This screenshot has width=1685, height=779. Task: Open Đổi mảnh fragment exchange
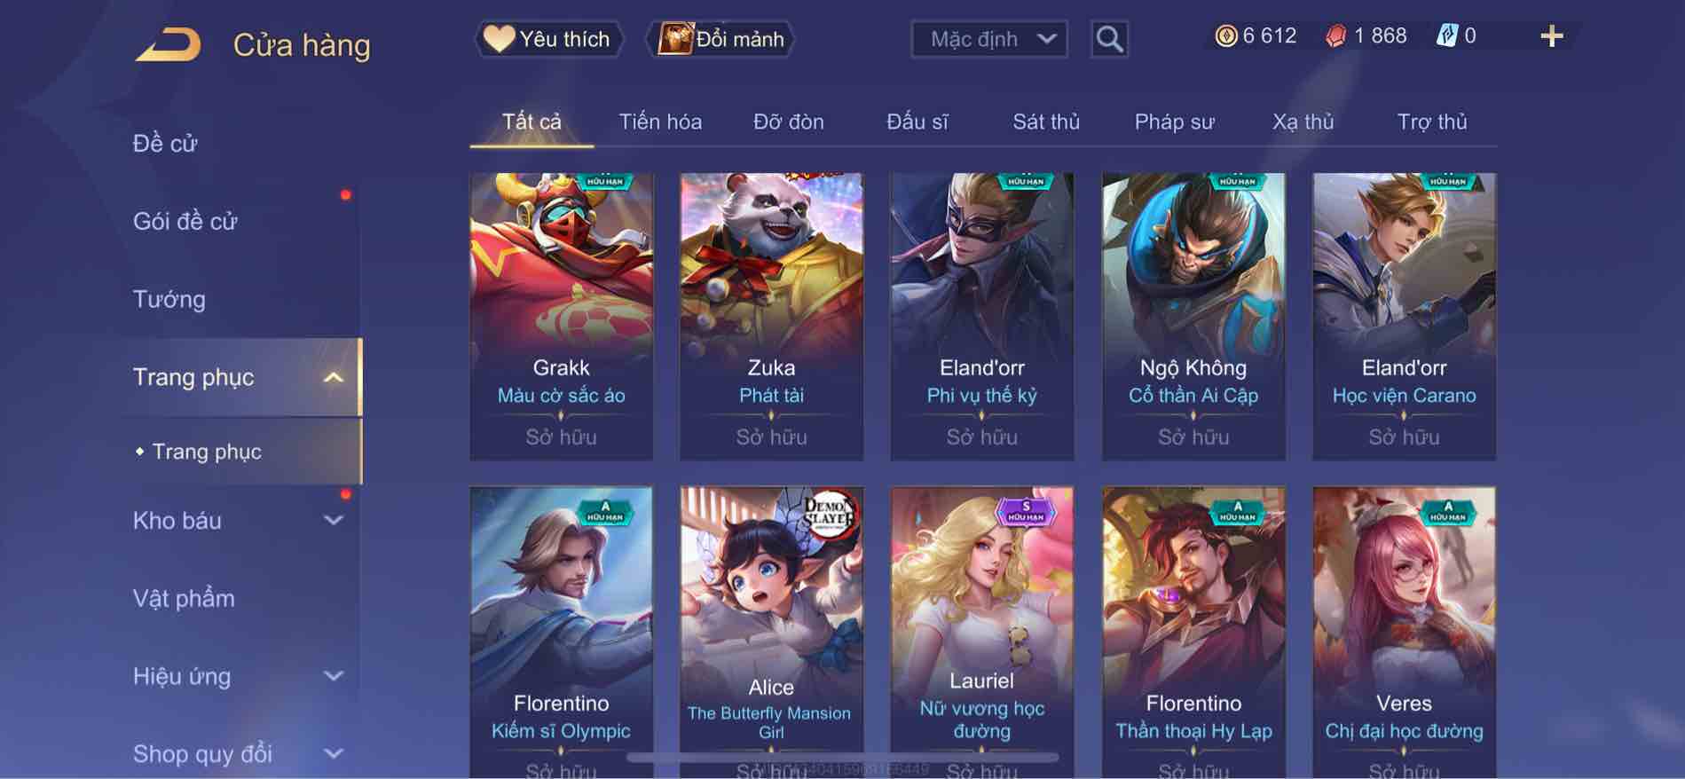point(721,39)
